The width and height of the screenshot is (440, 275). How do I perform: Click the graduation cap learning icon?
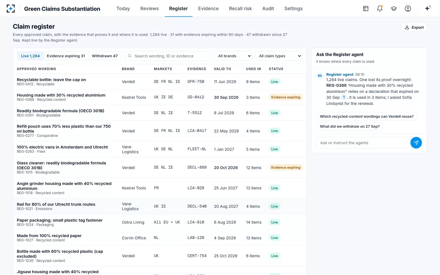pyautogui.click(x=394, y=9)
